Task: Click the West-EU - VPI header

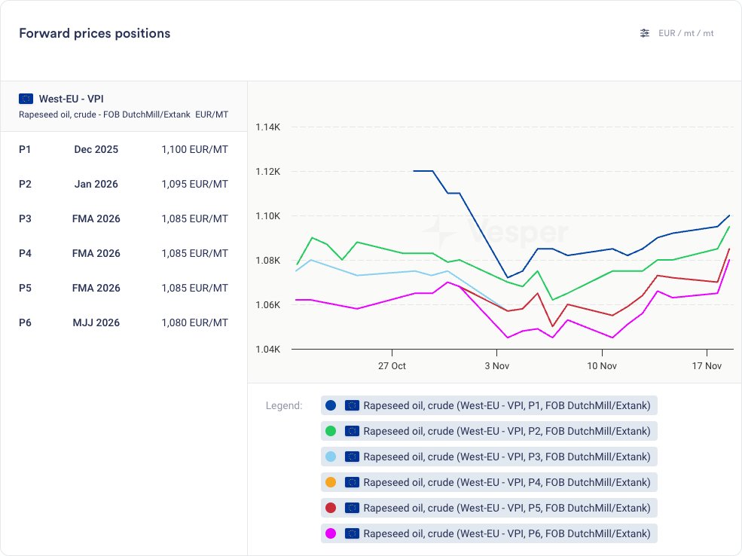Action: point(71,99)
